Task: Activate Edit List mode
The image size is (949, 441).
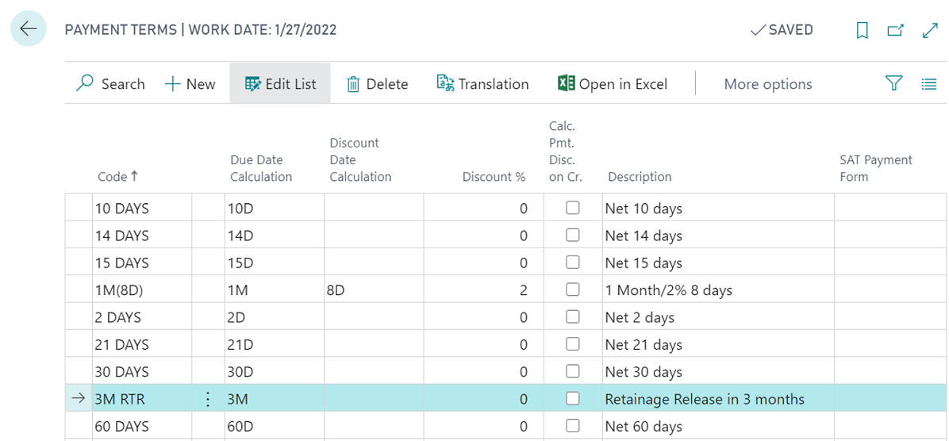Action: [x=281, y=84]
